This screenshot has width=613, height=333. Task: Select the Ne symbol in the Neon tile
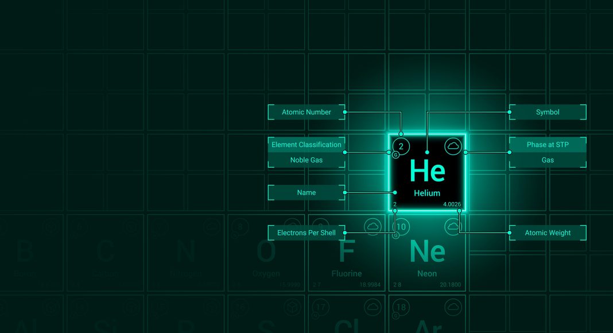(x=427, y=251)
